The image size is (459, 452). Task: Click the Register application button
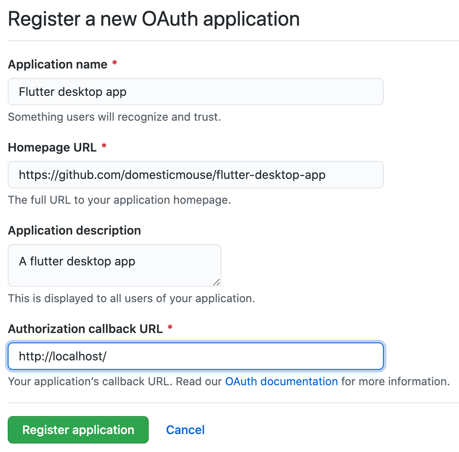[x=78, y=430]
